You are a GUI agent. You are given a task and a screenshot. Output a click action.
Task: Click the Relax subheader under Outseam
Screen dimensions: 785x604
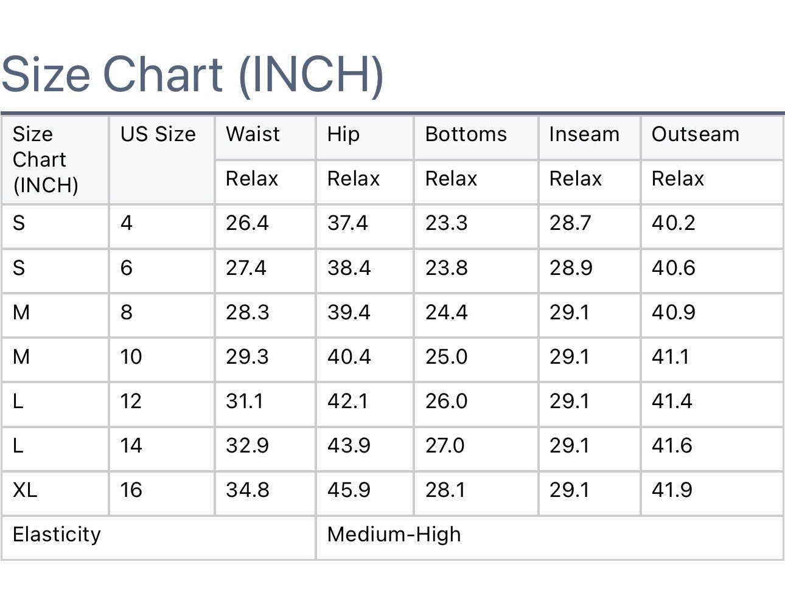tap(677, 179)
